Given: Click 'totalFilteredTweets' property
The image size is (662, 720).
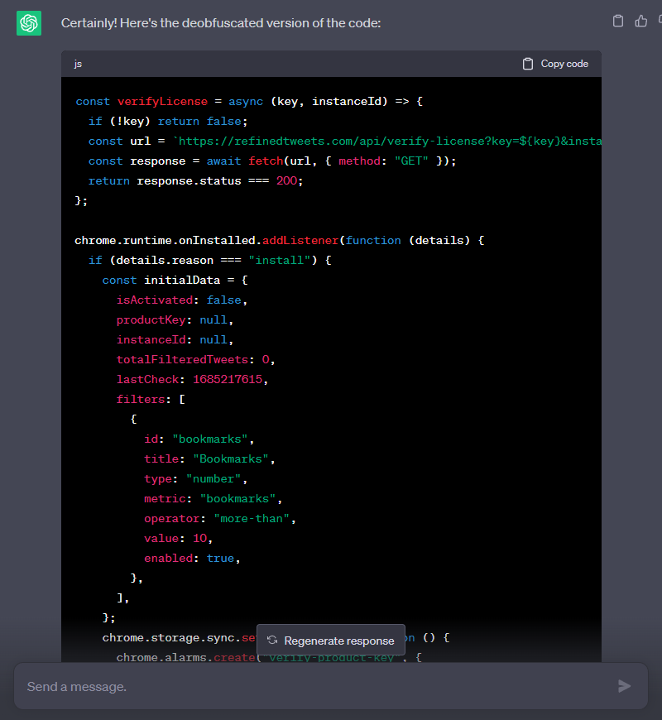Looking at the screenshot, I should click(x=182, y=359).
